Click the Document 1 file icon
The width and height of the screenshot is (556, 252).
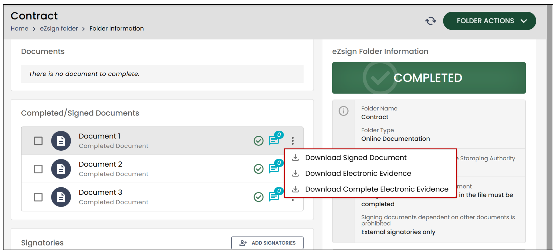pos(61,141)
